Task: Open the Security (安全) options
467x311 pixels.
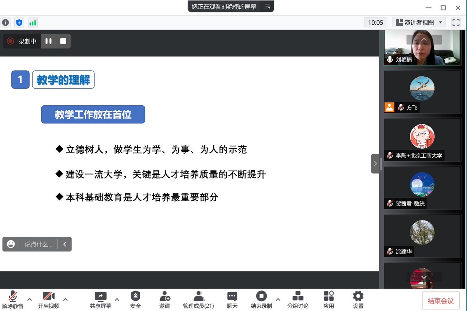Action: point(135,300)
